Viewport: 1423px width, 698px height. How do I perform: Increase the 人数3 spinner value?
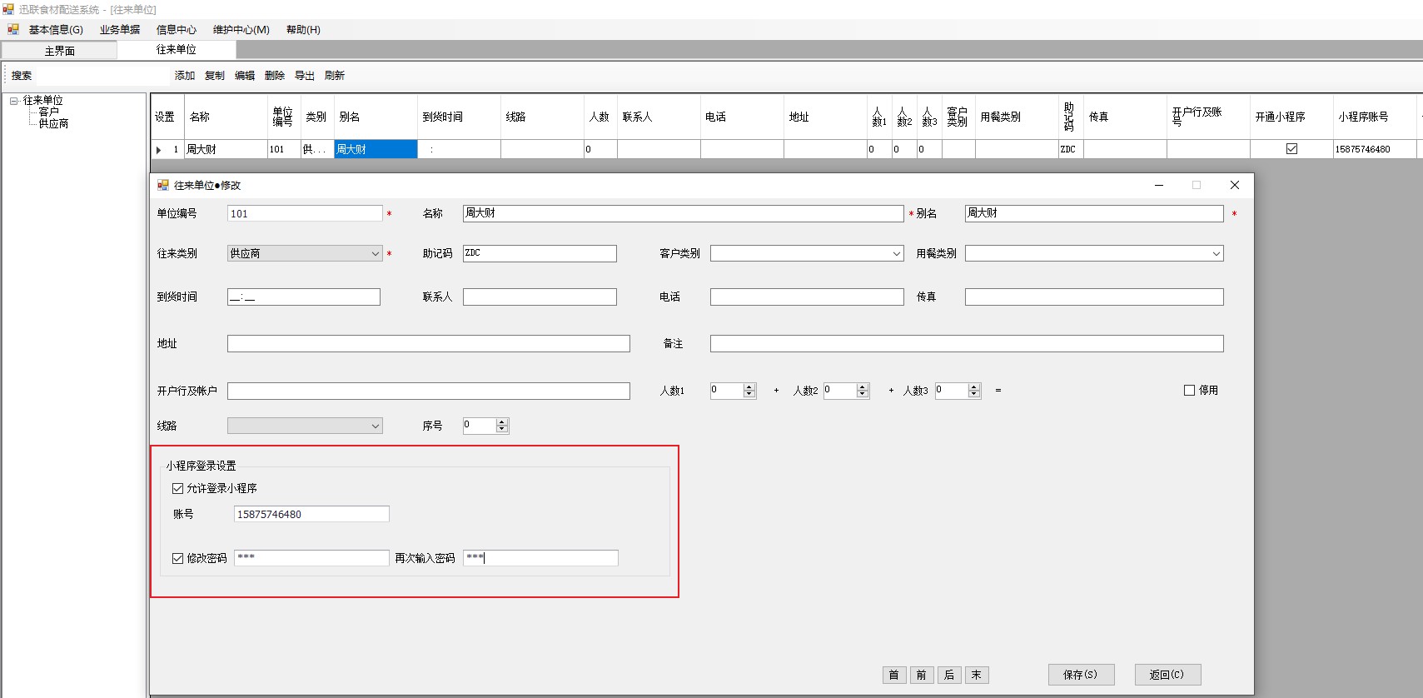coord(974,386)
